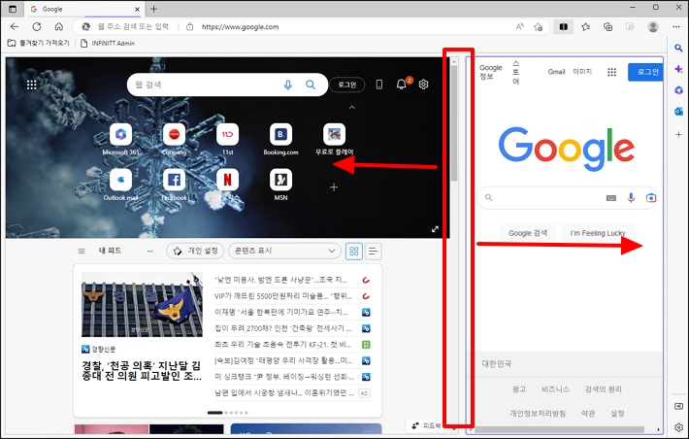The width and height of the screenshot is (689, 439).
Task: Open the 이미지 link in Google pane
Action: click(x=582, y=72)
